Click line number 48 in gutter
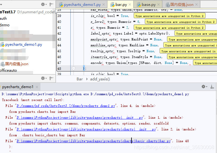217x153 pixels. pos(59,69)
